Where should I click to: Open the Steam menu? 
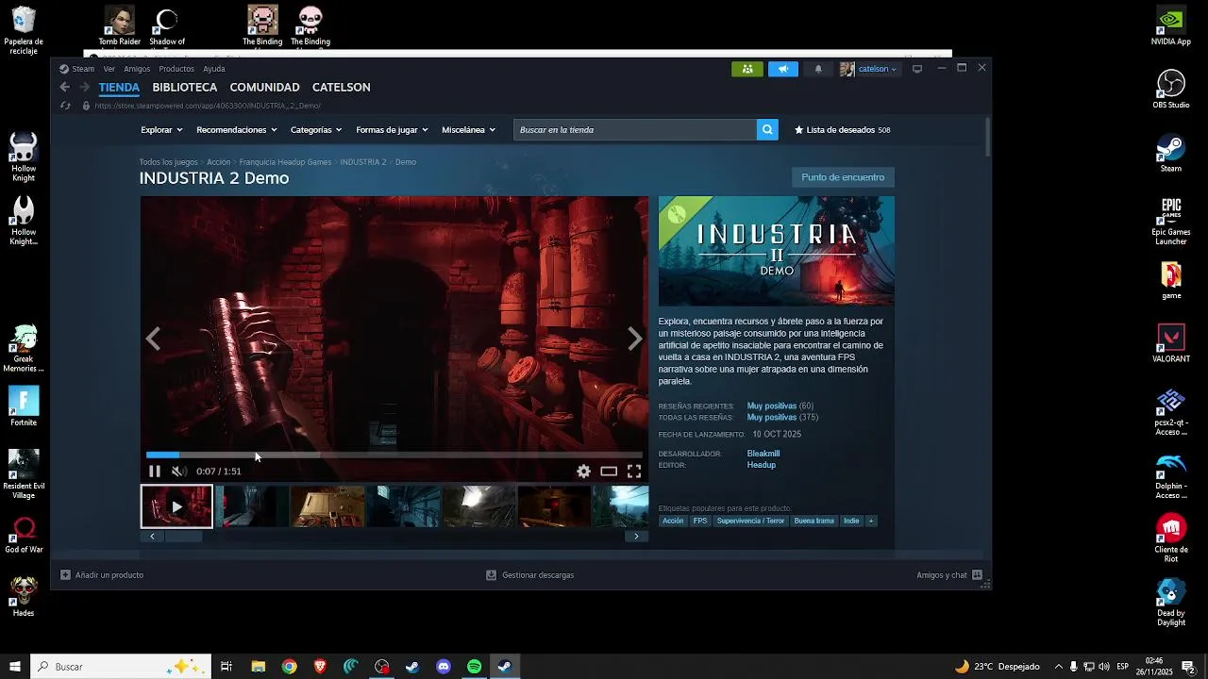pyautogui.click(x=77, y=69)
